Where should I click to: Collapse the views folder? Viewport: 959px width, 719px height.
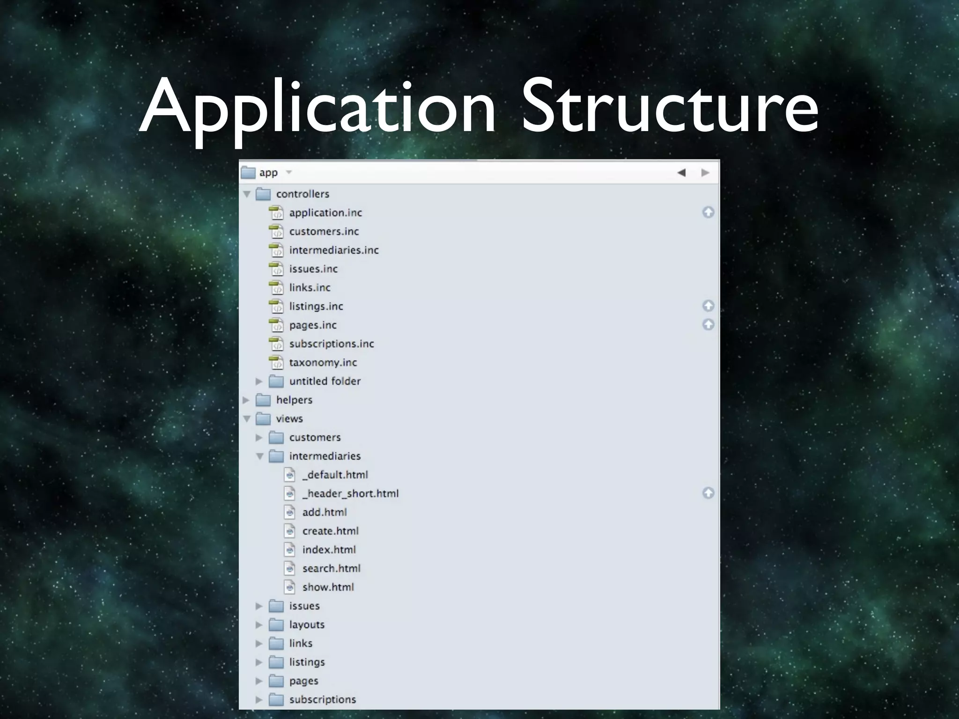[247, 418]
